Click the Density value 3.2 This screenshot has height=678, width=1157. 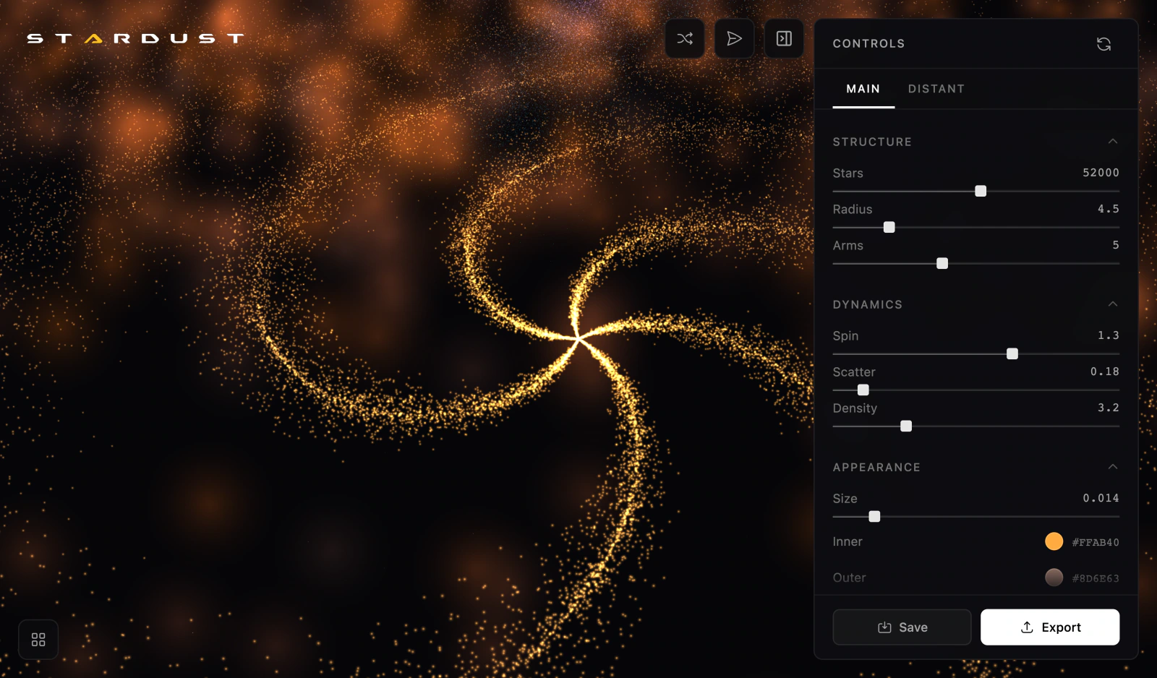point(1109,408)
